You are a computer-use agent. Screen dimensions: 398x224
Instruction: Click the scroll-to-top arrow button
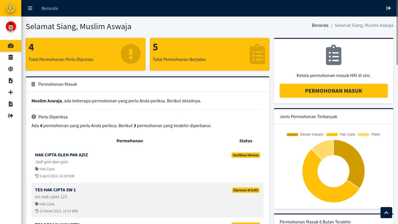386,212
